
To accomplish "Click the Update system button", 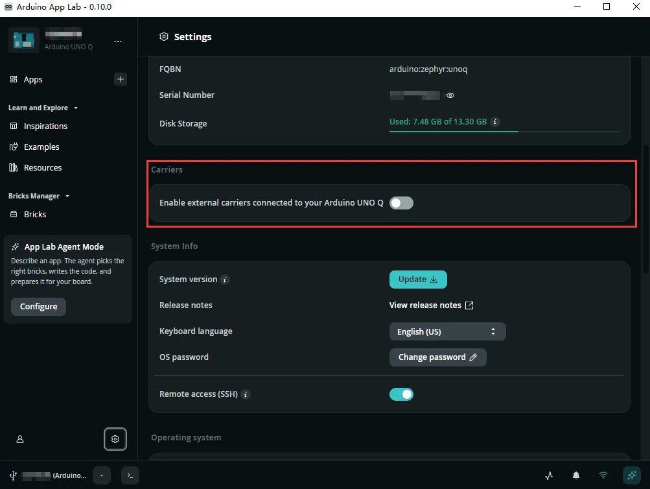I will 418,280.
